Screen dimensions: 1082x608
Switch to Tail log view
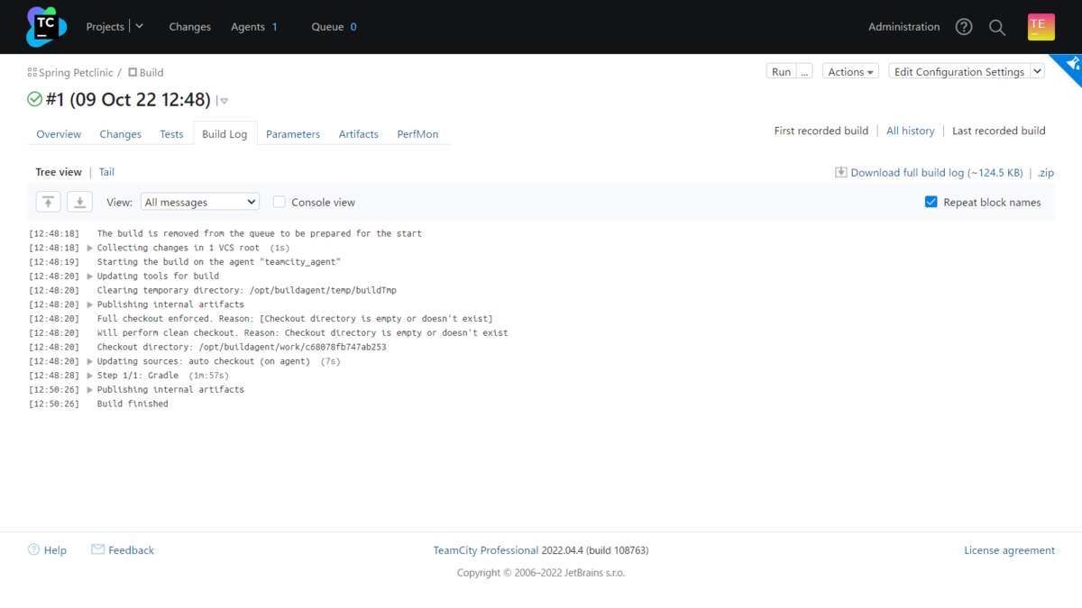106,172
